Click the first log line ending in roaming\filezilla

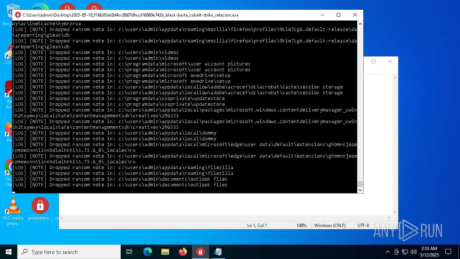point(123,168)
